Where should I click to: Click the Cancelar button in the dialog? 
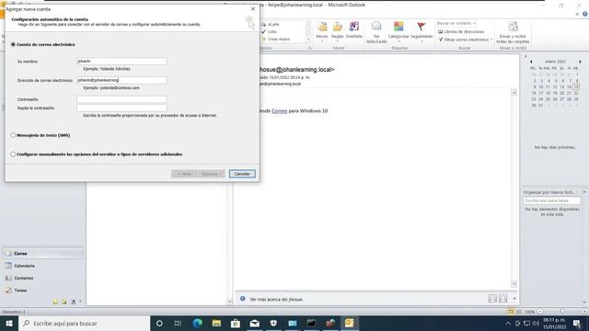[242, 174]
